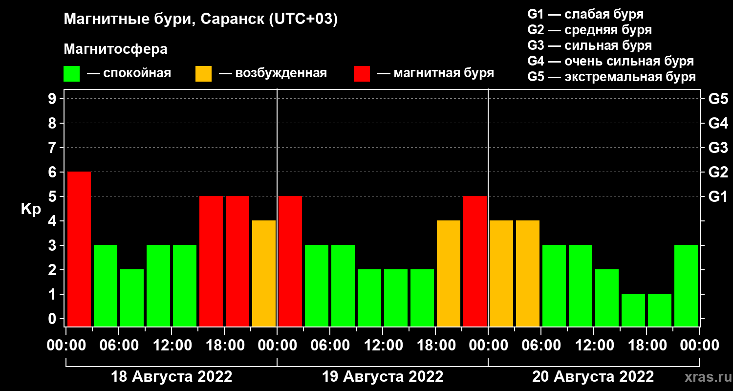Click the '18:00' time label for 19 August

click(x=435, y=345)
